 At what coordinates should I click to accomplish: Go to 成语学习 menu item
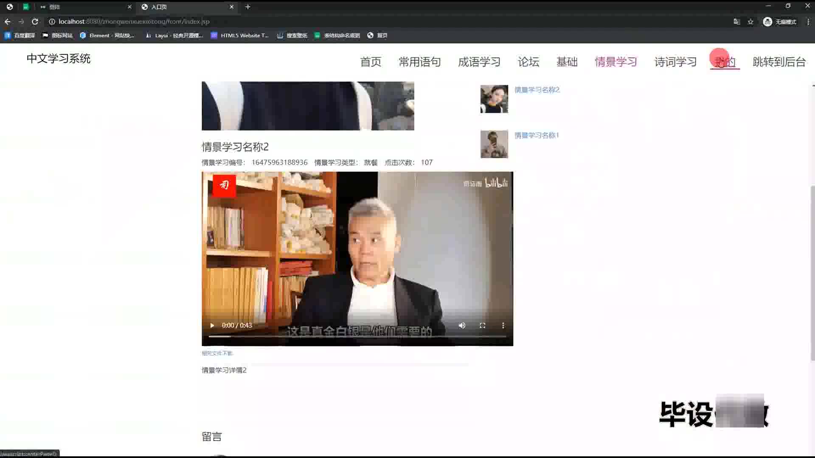click(479, 62)
